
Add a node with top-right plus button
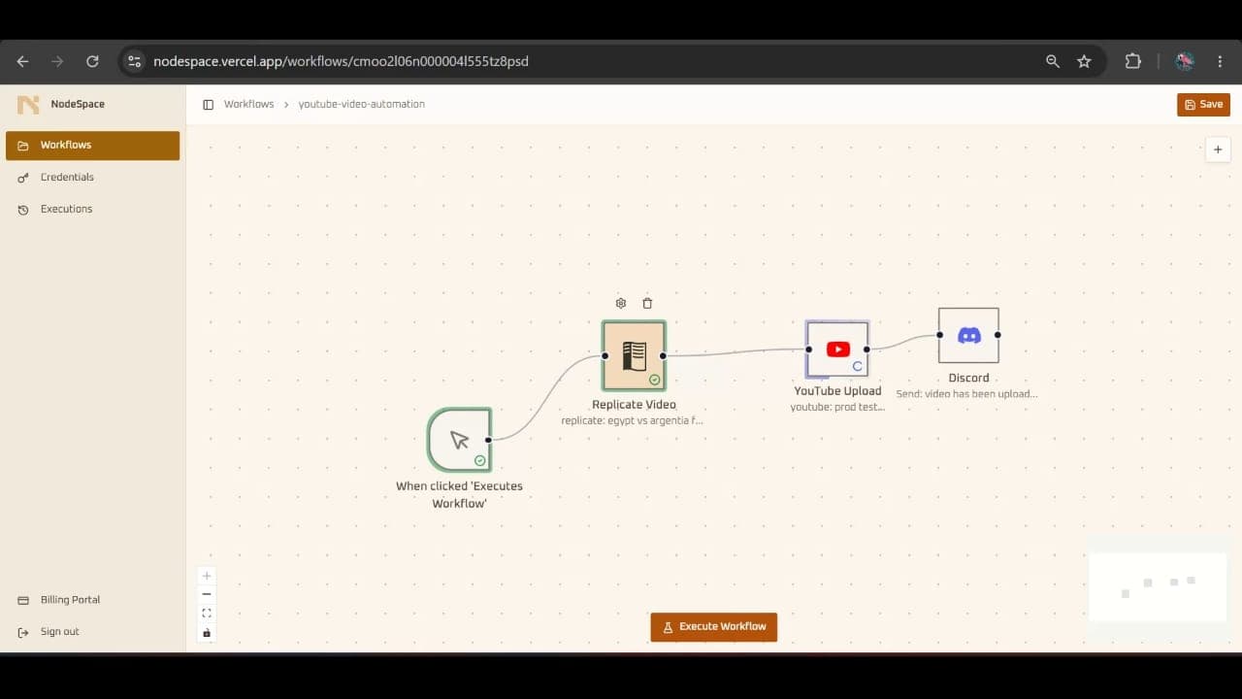click(1218, 150)
